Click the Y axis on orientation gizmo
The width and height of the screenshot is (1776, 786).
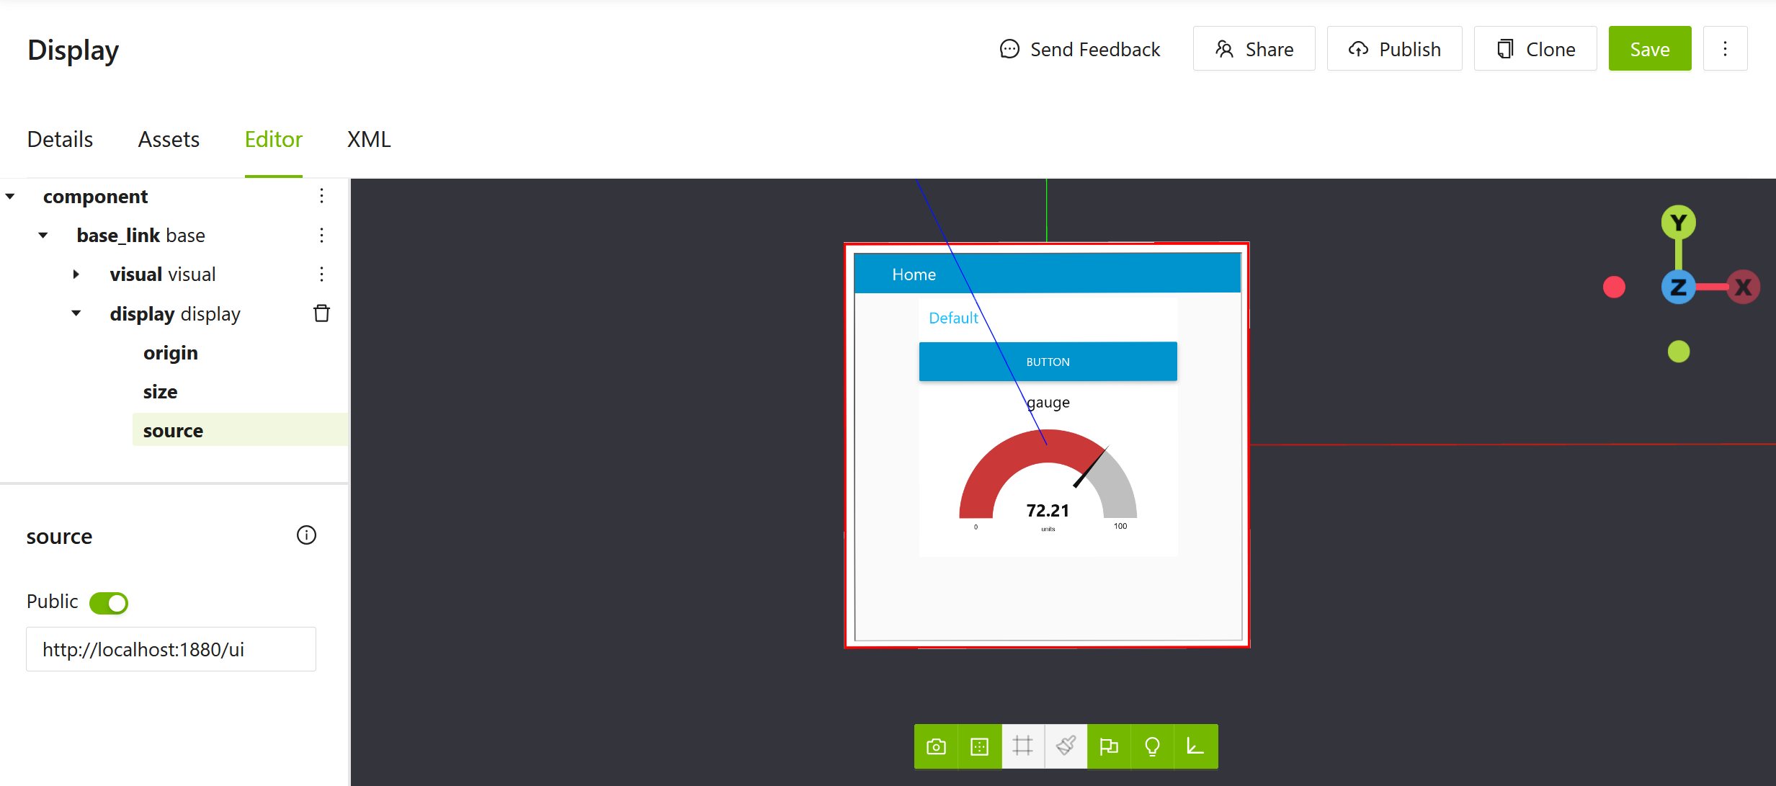point(1678,223)
